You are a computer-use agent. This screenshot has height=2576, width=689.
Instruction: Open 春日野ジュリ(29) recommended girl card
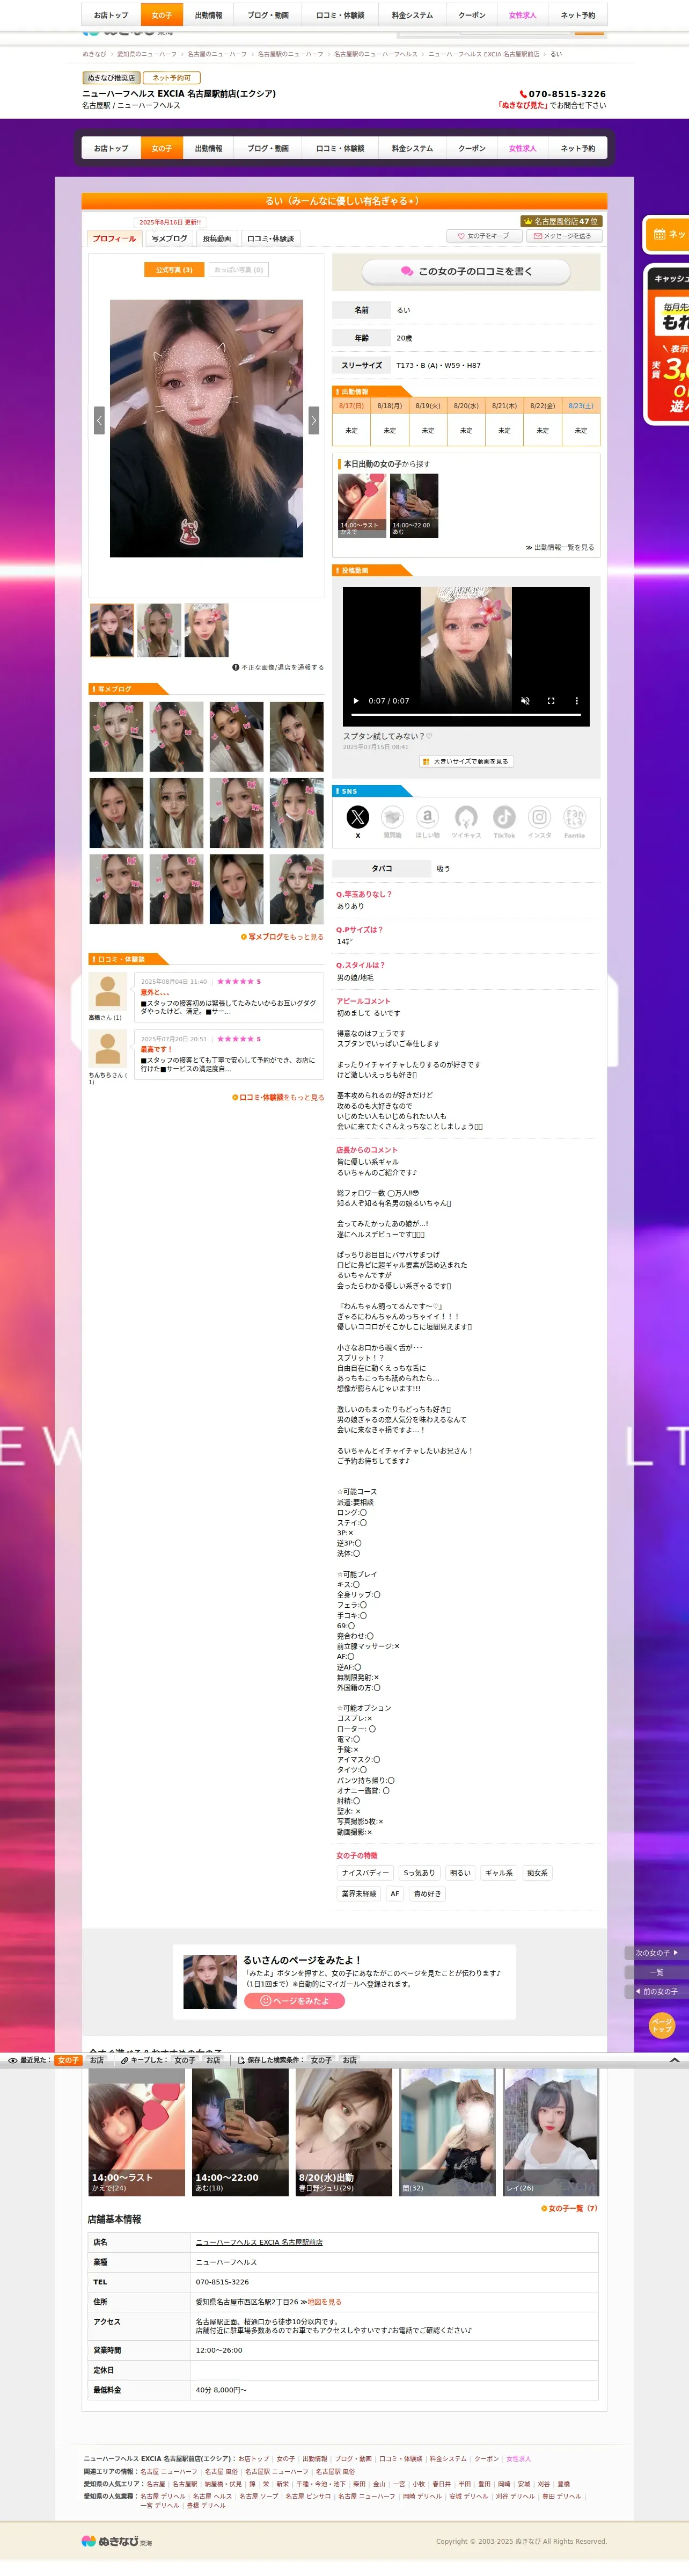tap(343, 2132)
